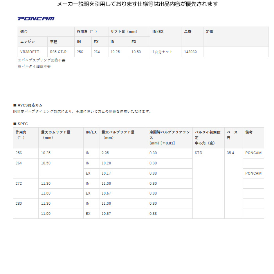The width and height of the screenshot is (274, 274).
Task: Click the top notice メーカー説明を引用 heading
Action: [137, 4]
